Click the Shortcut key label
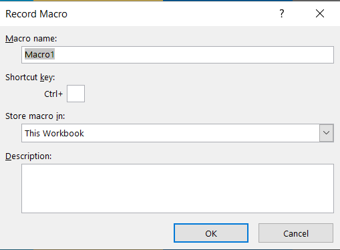The width and height of the screenshot is (340, 250). pyautogui.click(x=30, y=78)
